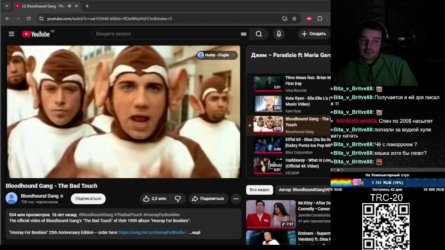Open site information icon in address bar

click(41, 18)
